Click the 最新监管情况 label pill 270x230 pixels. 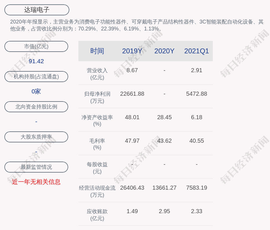coord(36,167)
